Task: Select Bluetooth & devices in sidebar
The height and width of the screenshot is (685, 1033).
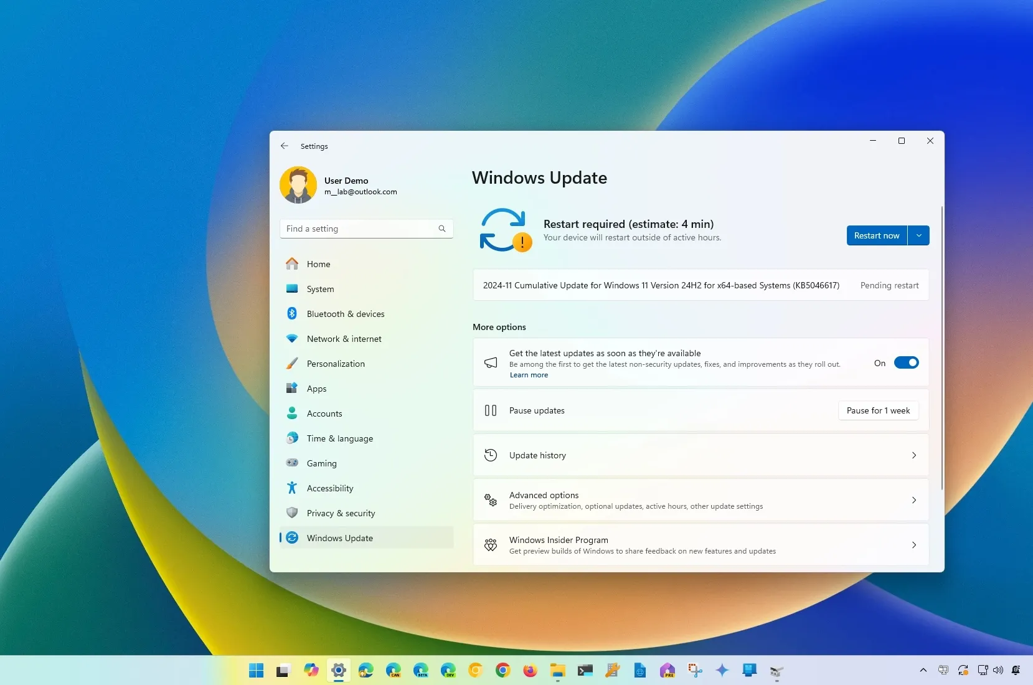Action: (x=367, y=314)
